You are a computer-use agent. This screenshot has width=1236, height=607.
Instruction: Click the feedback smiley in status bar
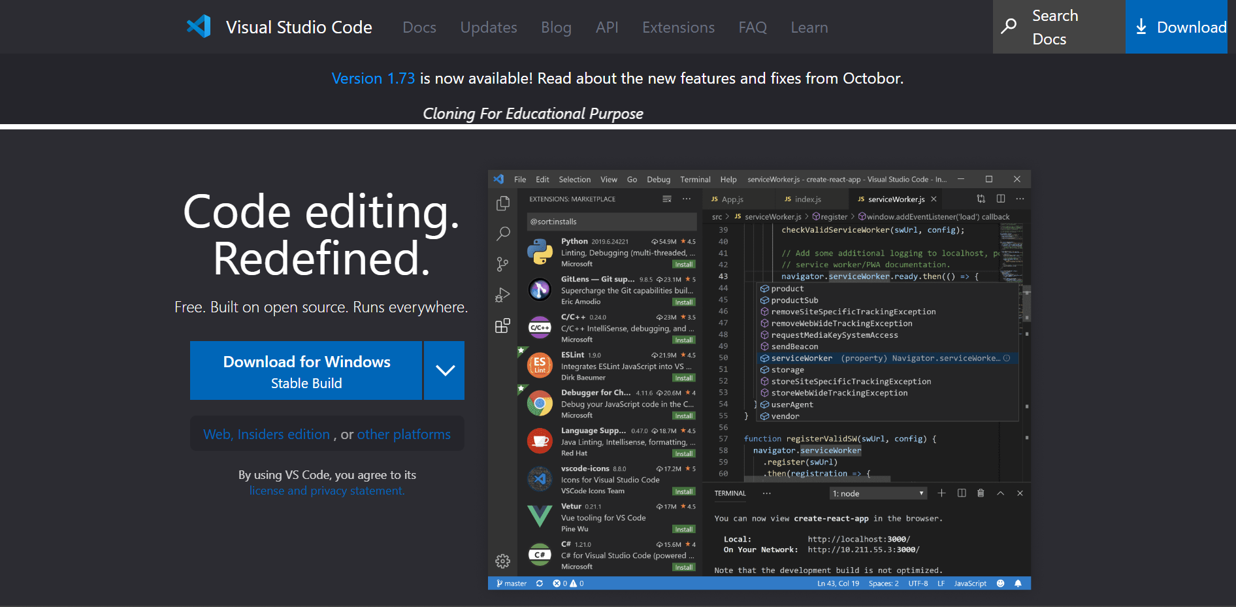pyautogui.click(x=1000, y=583)
